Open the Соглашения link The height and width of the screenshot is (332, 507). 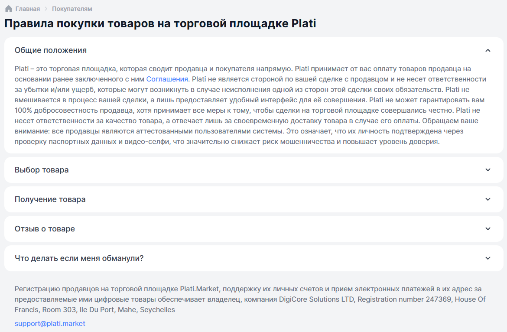click(x=167, y=79)
